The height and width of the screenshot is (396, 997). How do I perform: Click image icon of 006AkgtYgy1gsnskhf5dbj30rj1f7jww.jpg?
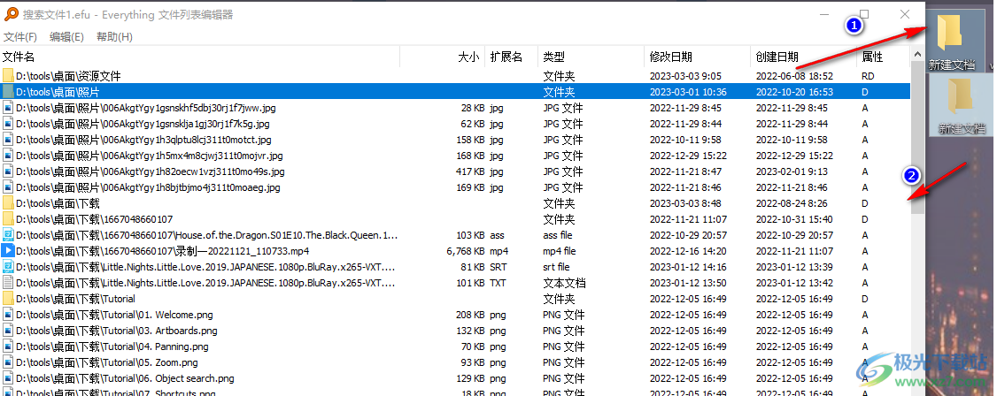[8, 108]
